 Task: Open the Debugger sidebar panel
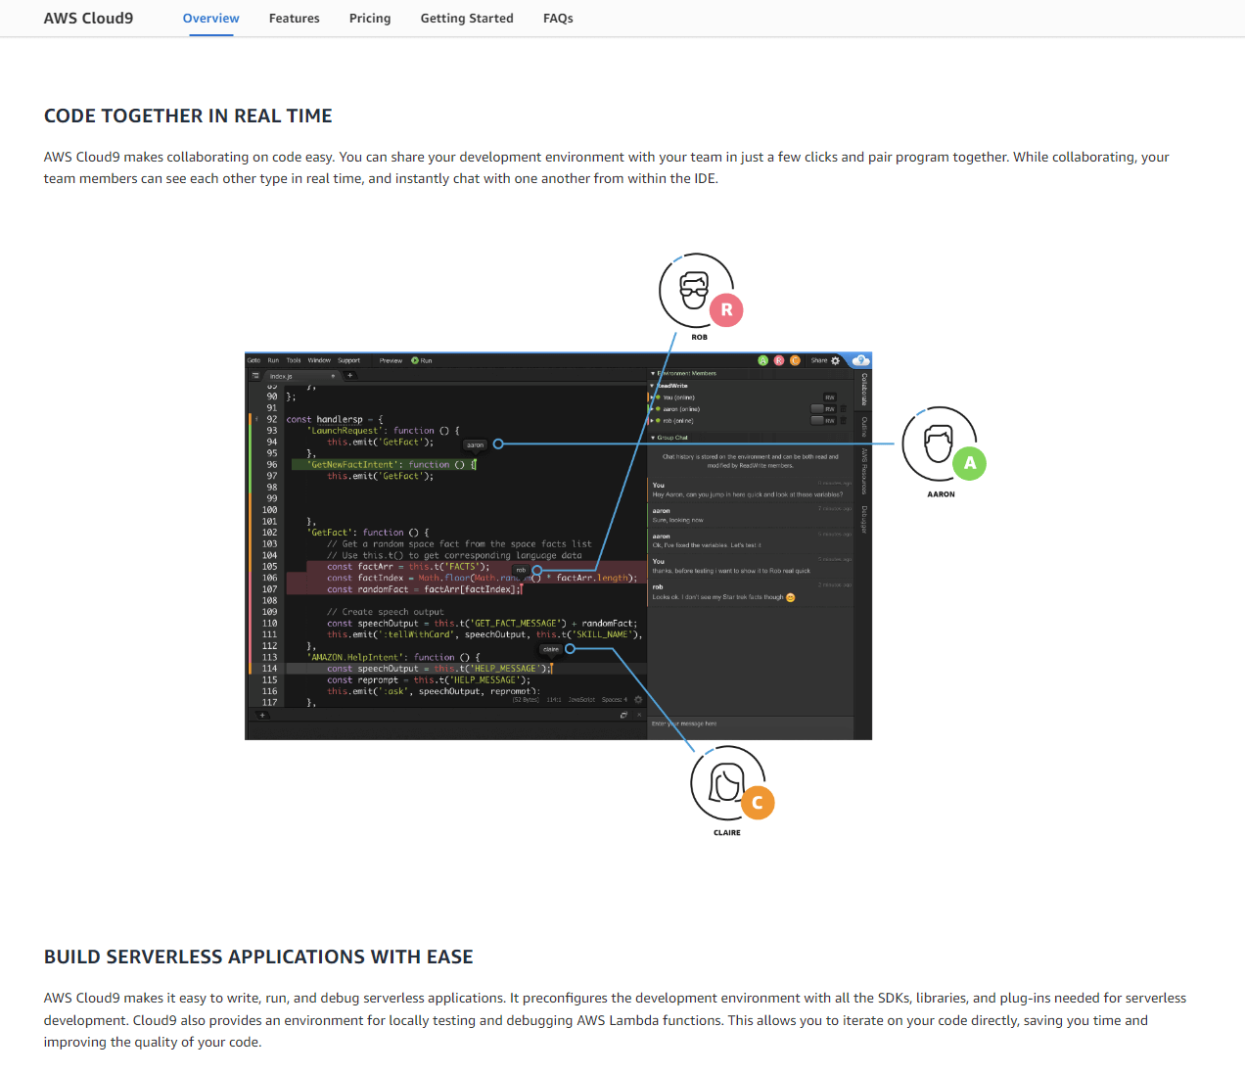(x=859, y=512)
